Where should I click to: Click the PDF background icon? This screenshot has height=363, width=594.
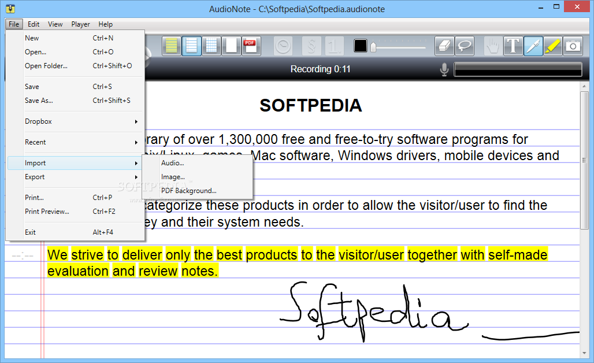coord(251,46)
